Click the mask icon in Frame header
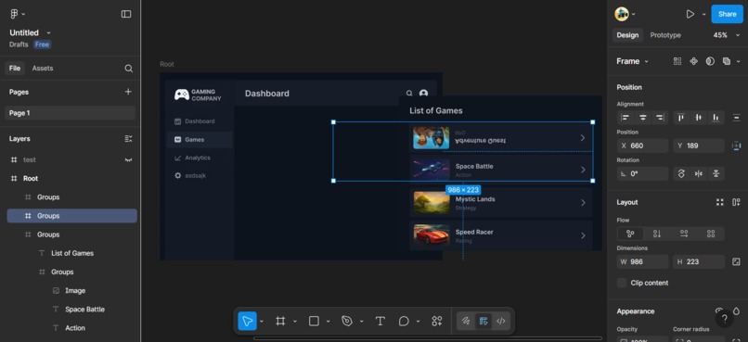 pos(710,61)
